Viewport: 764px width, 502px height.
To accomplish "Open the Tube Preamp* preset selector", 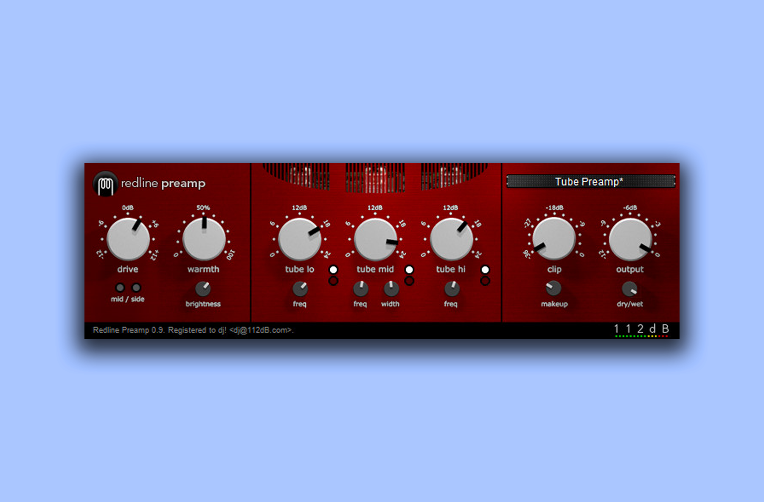I will 590,181.
